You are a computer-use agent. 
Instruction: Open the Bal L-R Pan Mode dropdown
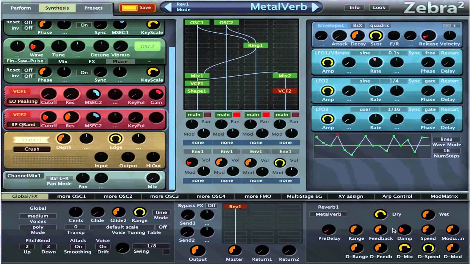tap(59, 178)
